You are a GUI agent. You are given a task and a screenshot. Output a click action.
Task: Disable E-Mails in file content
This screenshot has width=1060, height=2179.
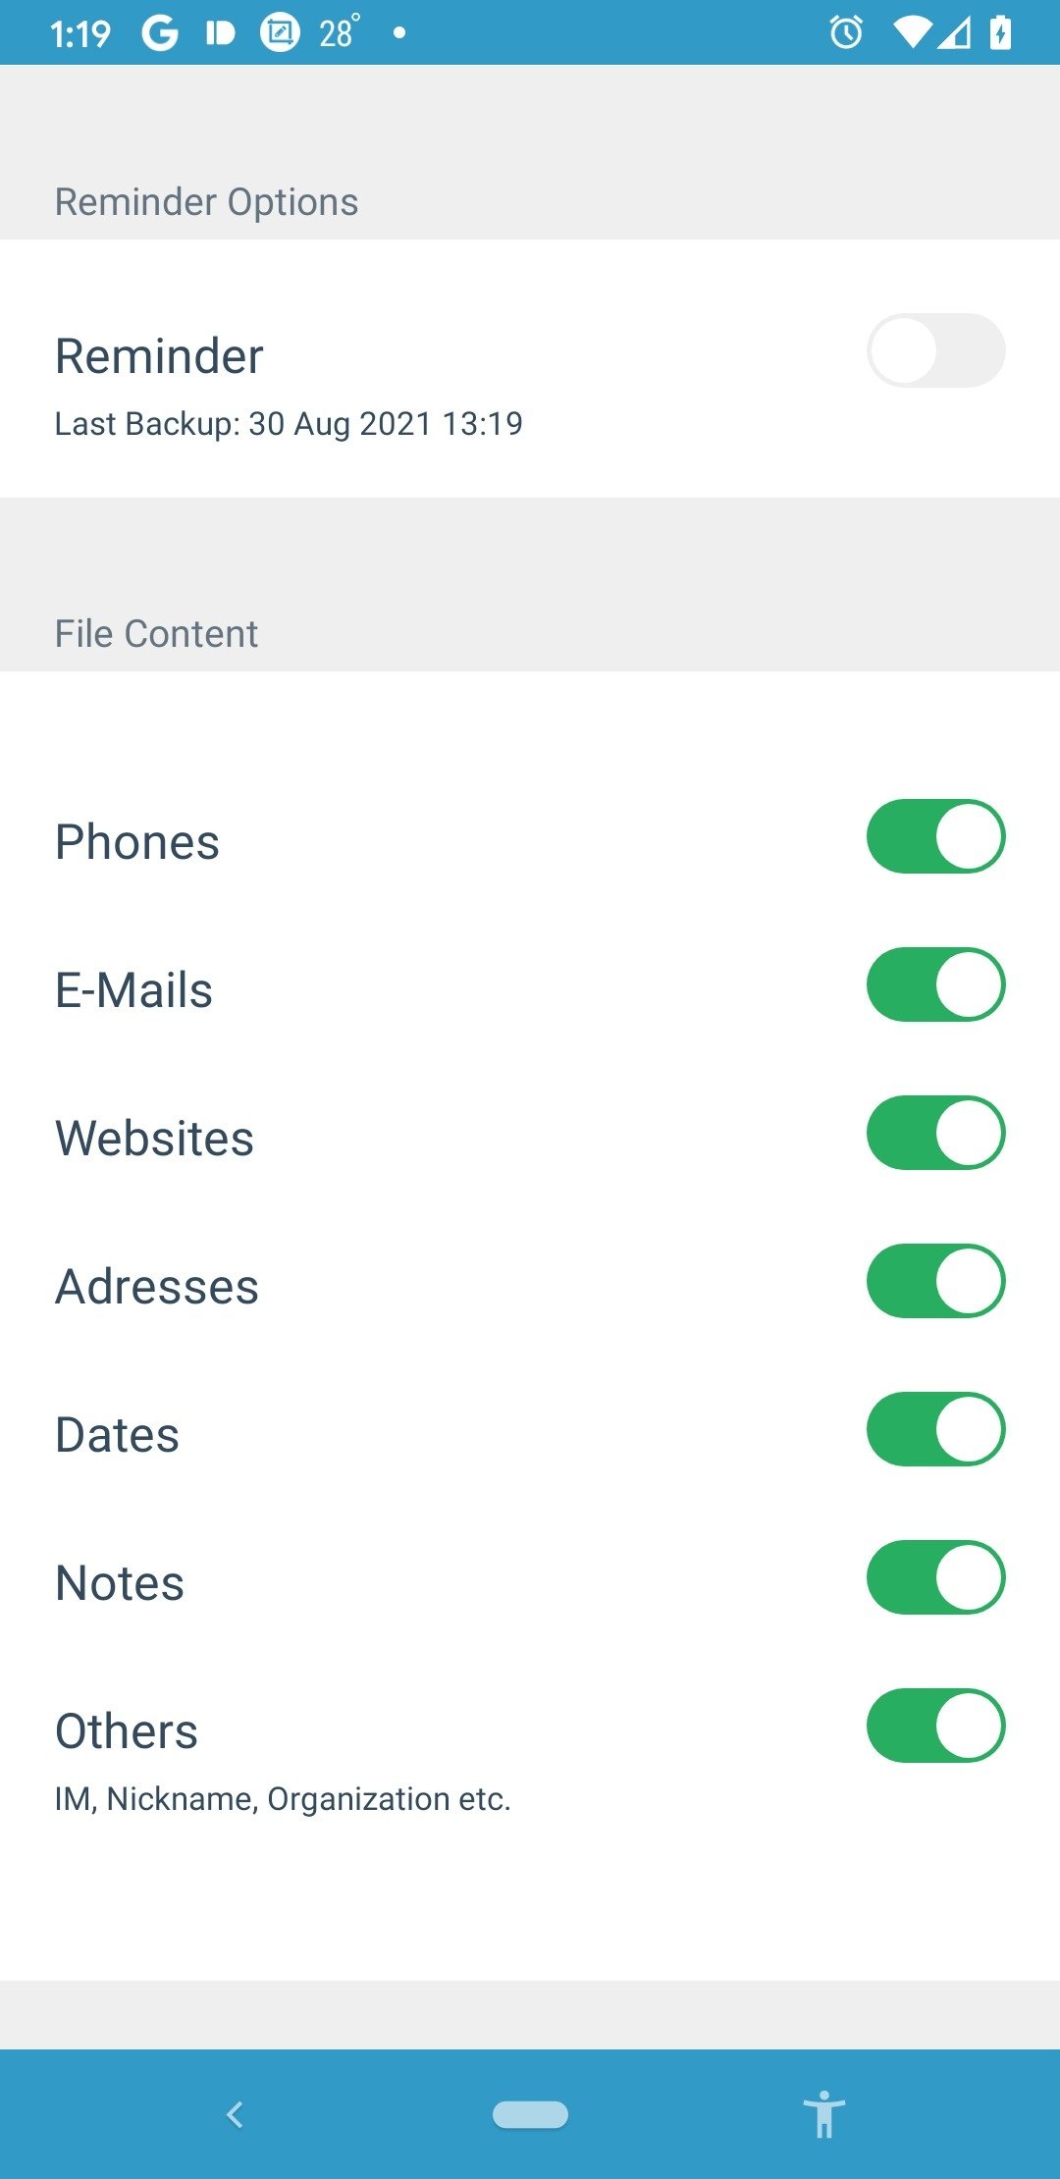[x=935, y=984]
